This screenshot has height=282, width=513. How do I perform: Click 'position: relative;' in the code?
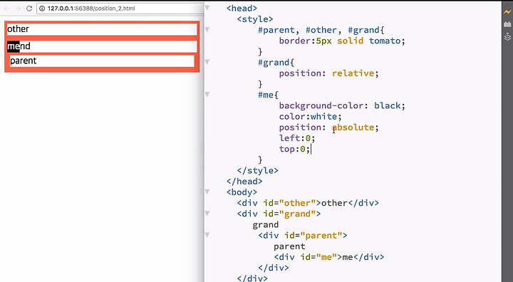[328, 73]
